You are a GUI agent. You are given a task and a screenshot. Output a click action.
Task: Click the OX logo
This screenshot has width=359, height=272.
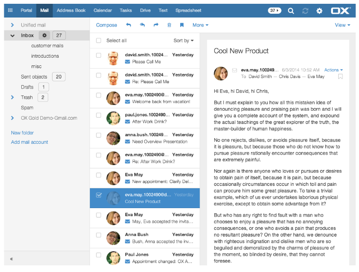tap(341, 10)
